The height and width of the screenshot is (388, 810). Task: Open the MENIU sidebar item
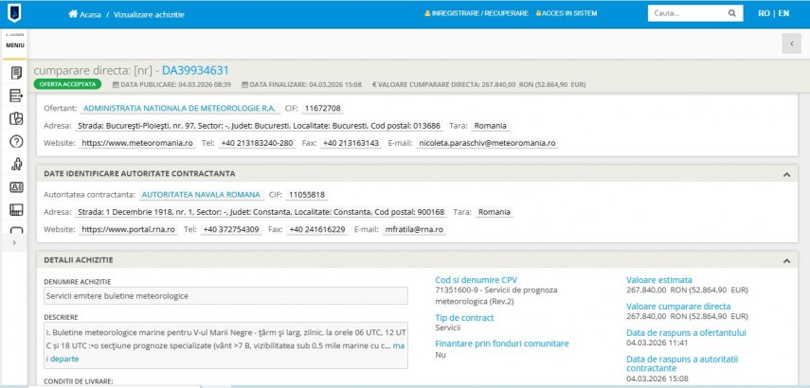[x=15, y=44]
